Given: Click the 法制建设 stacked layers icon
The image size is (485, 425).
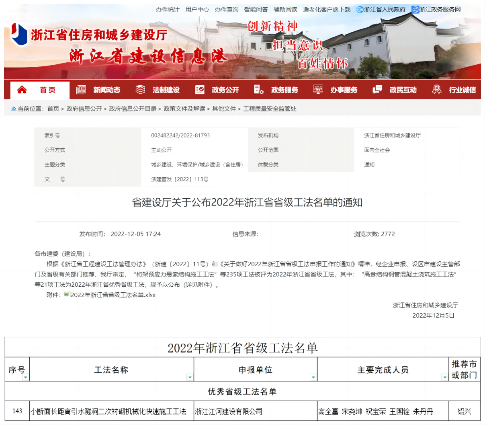Looking at the screenshot, I should (140, 90).
